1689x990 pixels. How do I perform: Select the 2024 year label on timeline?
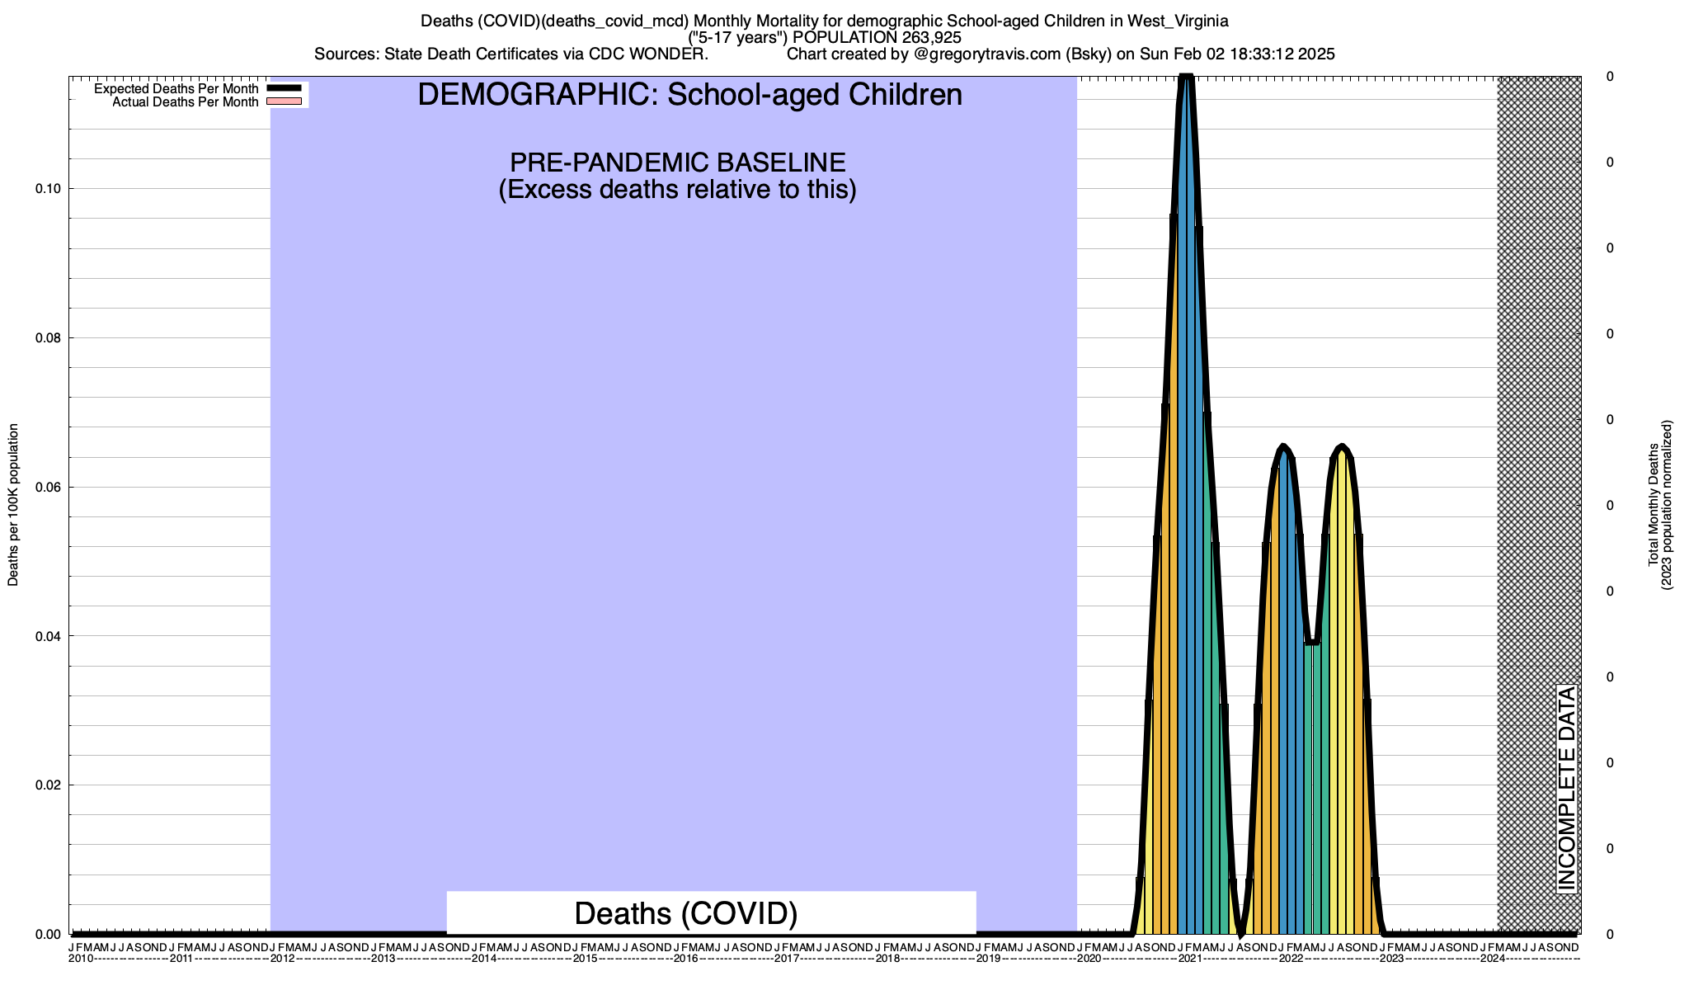(1492, 959)
